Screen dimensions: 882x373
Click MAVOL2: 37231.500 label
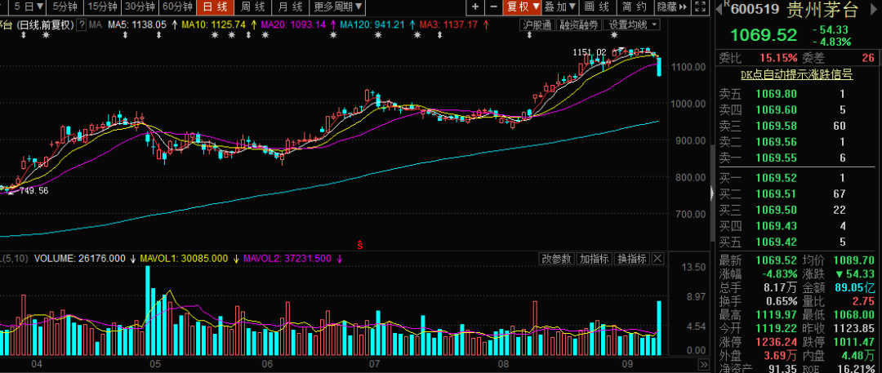pos(286,258)
